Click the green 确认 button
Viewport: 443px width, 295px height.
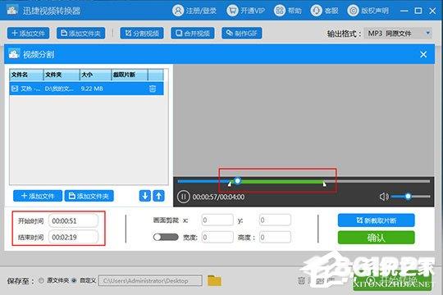click(x=376, y=238)
